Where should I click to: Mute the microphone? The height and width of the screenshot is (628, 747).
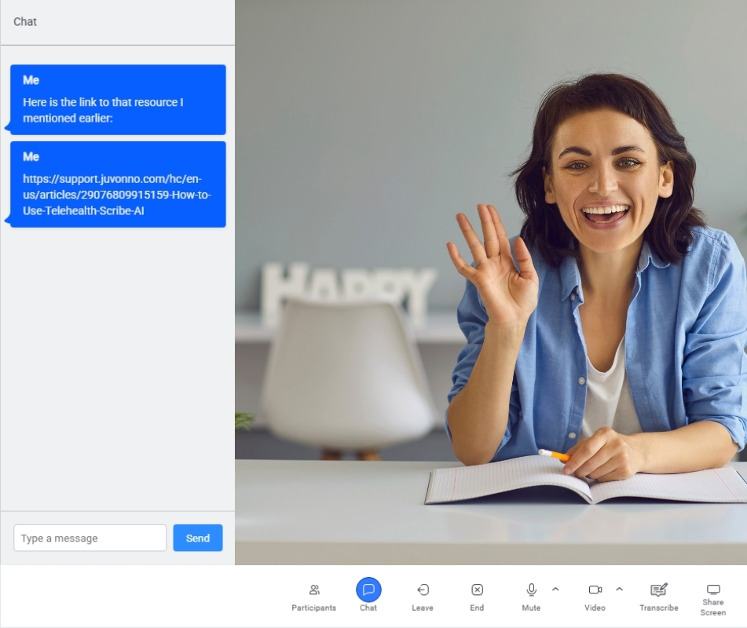click(x=531, y=596)
